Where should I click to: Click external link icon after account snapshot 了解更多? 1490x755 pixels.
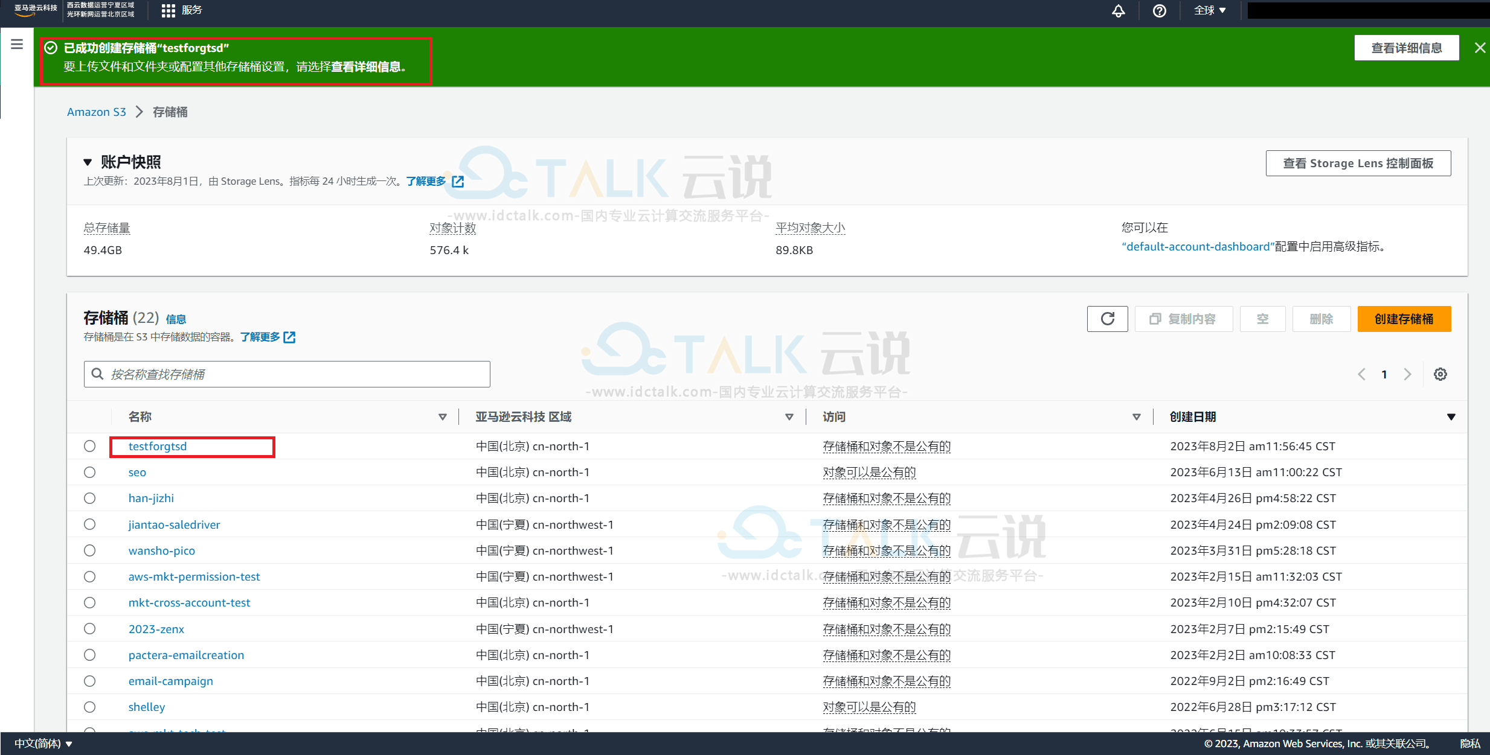pyautogui.click(x=458, y=182)
